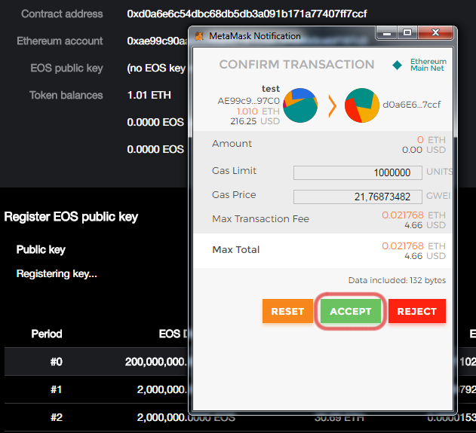Click the sender balance 1.010 ETH
Viewport: 476px width, 433px height.
pyautogui.click(x=258, y=111)
